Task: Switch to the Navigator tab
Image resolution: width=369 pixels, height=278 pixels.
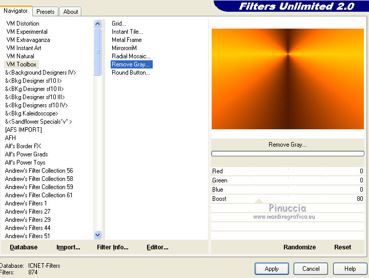Action: 15,11
